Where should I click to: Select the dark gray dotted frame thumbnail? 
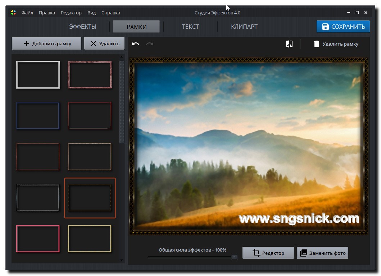(x=38, y=198)
